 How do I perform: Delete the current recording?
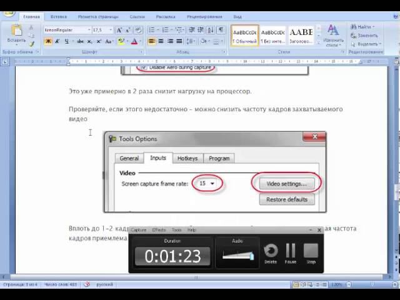coord(271,253)
